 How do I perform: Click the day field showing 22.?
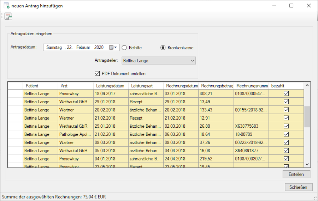[x=70, y=48]
